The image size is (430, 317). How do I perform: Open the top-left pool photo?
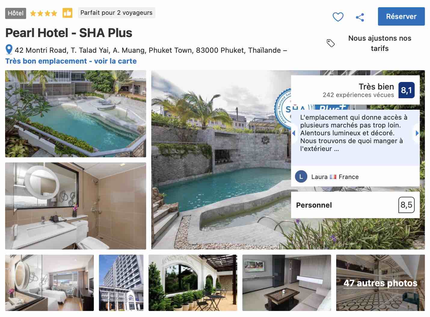click(75, 114)
